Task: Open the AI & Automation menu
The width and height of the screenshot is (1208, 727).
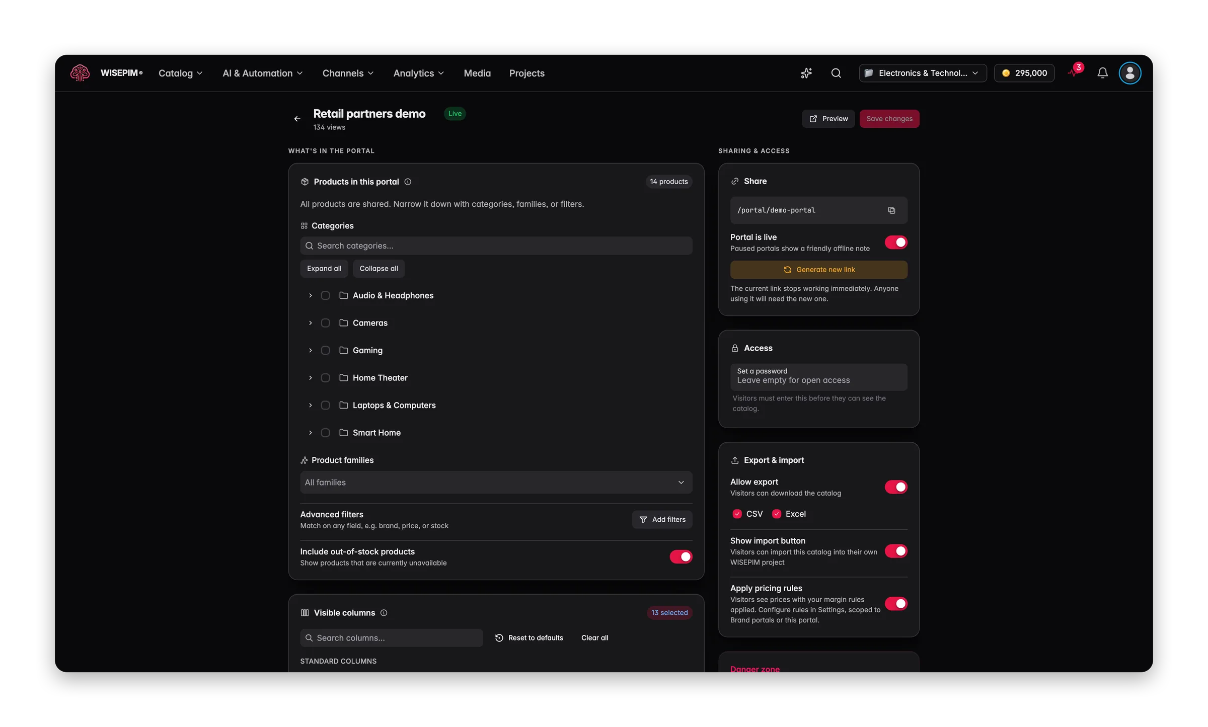Action: click(262, 73)
